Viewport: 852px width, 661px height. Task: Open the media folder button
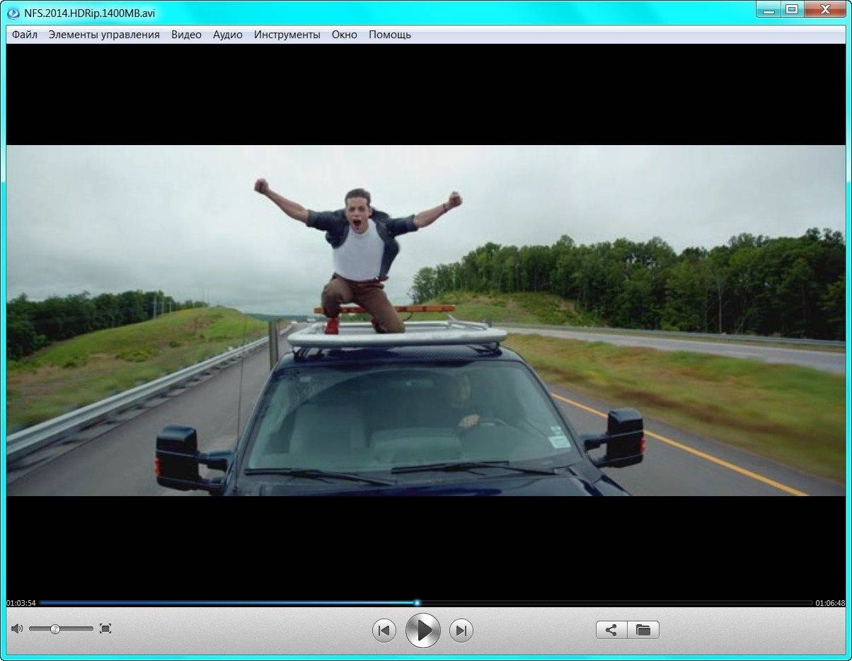643,630
